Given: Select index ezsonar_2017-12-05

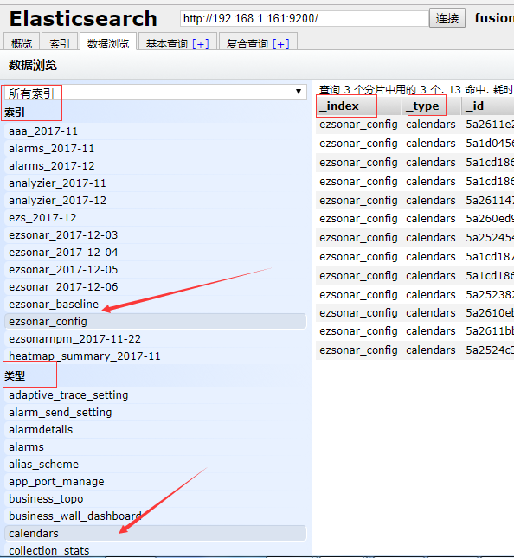Looking at the screenshot, I should [155, 270].
